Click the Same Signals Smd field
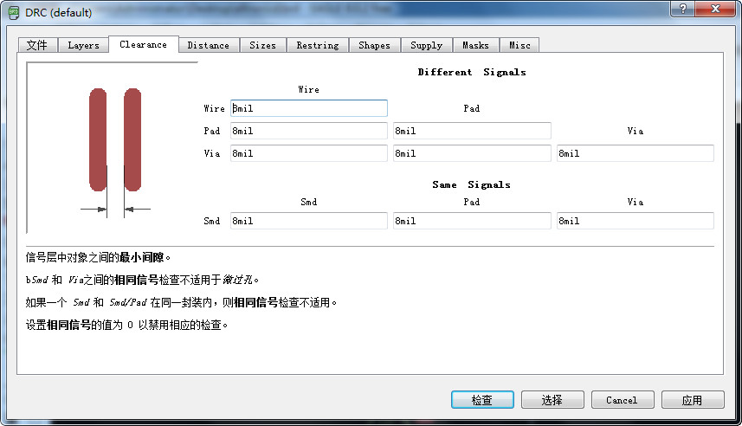The width and height of the screenshot is (742, 426). [309, 221]
